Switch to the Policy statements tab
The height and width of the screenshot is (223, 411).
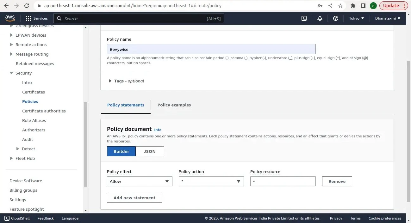[126, 105]
